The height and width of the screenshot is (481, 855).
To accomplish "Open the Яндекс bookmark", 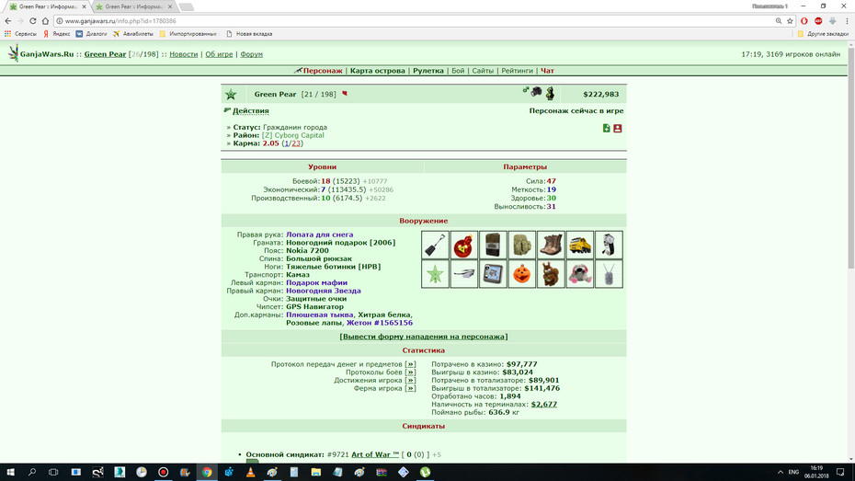I will 57,34.
